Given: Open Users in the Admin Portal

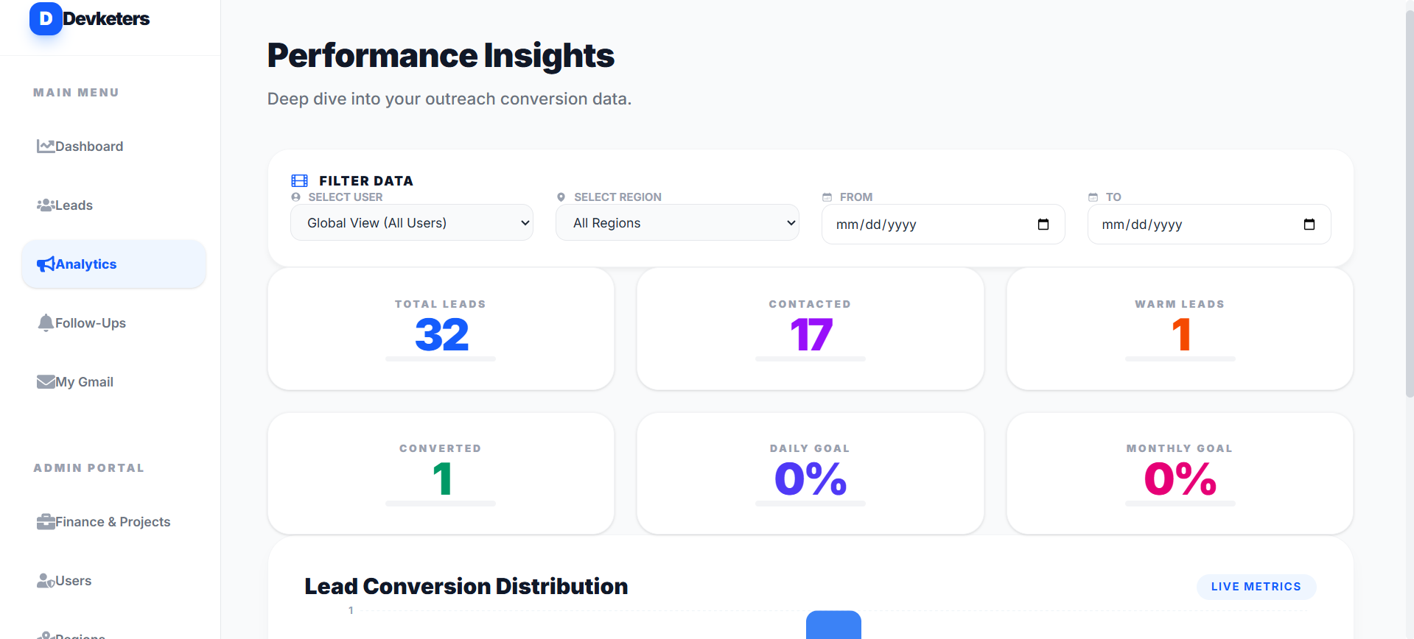Looking at the screenshot, I should coord(113,581).
